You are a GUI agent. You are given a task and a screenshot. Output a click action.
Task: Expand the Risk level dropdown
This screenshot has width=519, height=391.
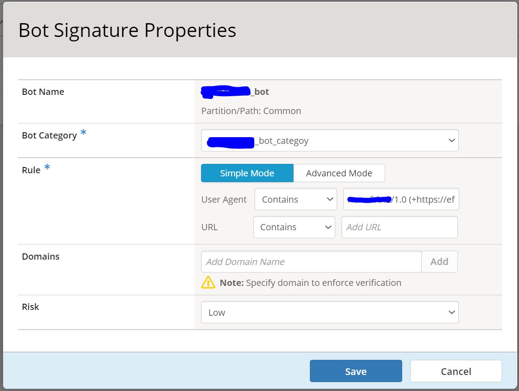coord(330,313)
